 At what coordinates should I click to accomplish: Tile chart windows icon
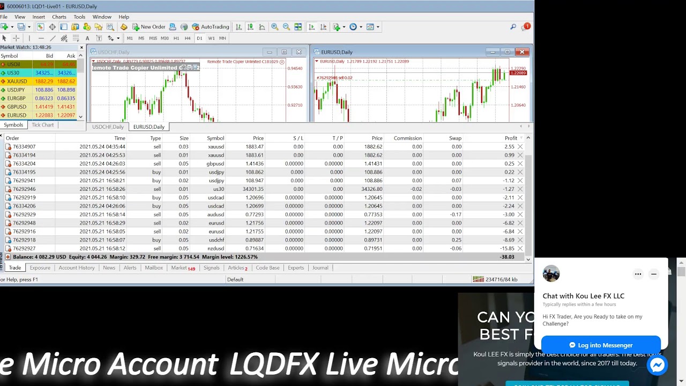point(298,27)
